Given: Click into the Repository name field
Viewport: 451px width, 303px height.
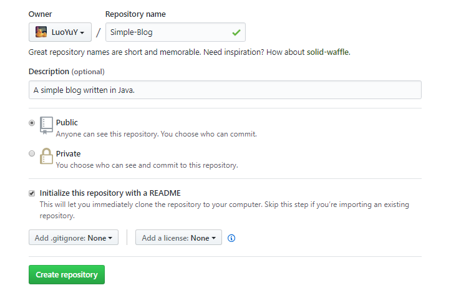Looking at the screenshot, I should pos(175,32).
